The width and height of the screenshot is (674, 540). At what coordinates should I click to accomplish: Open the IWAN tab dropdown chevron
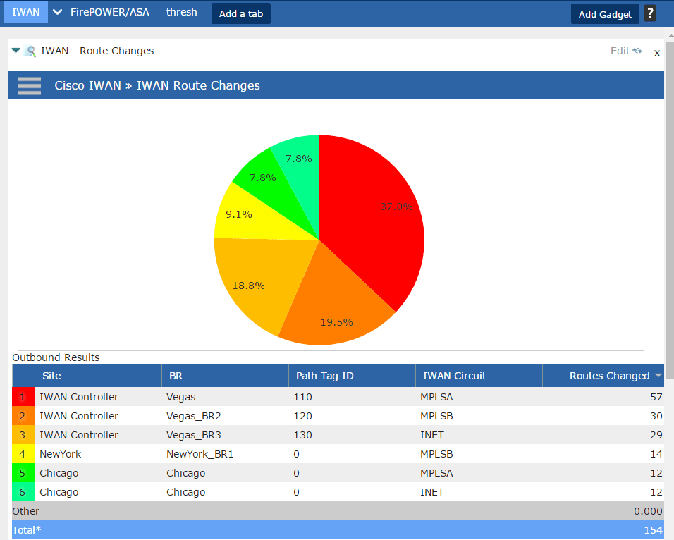point(57,12)
